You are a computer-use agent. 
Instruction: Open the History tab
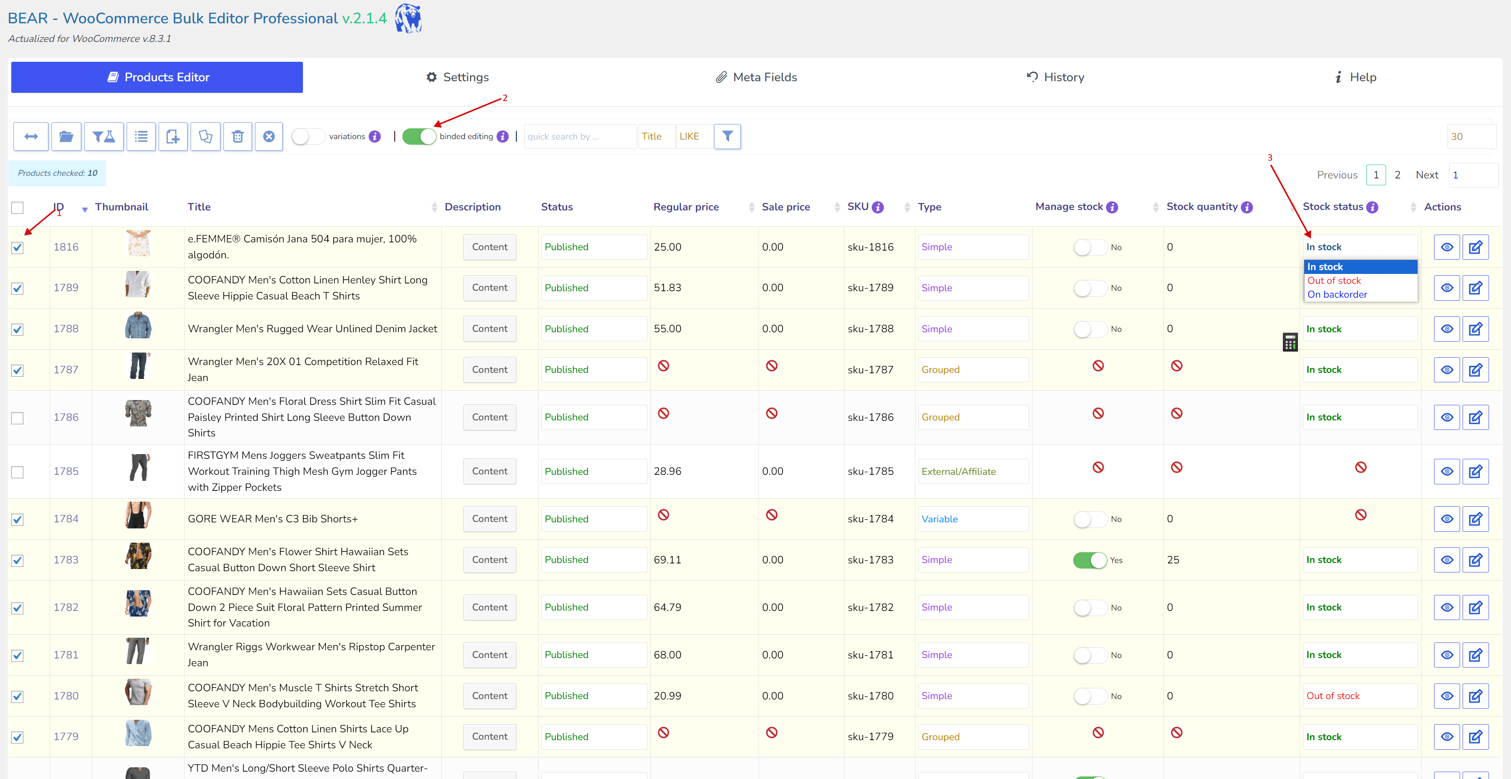tap(1055, 77)
